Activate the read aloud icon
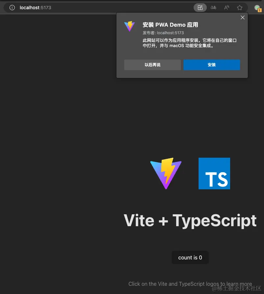This screenshot has height=294, width=264. [227, 8]
